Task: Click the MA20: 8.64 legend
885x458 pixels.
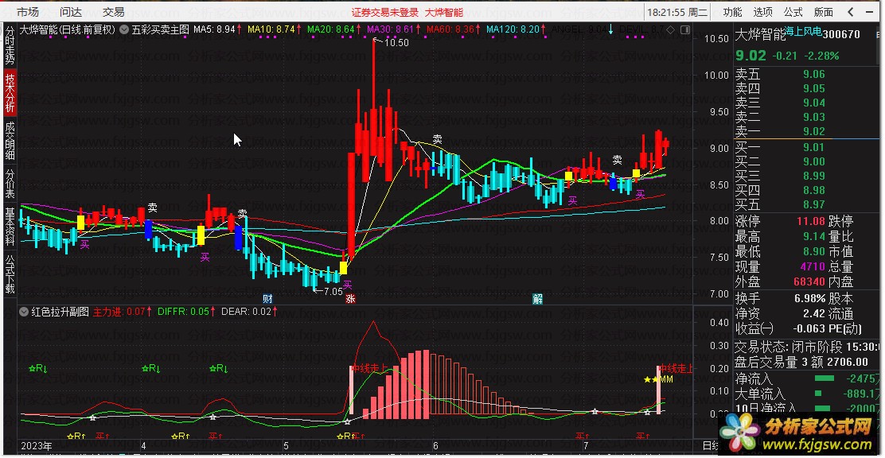Action: (335, 29)
